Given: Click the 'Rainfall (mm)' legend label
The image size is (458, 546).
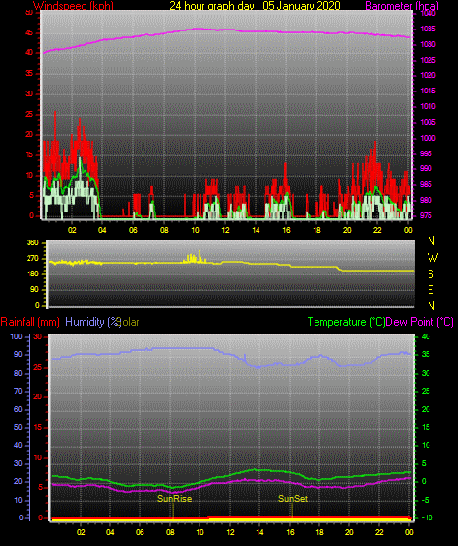Looking at the screenshot, I should point(29,322).
